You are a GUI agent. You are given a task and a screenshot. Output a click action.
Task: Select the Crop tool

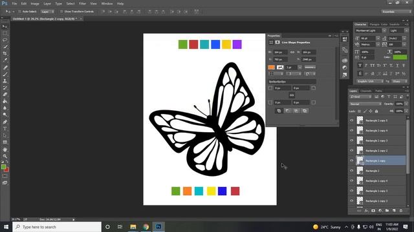pos(5,53)
